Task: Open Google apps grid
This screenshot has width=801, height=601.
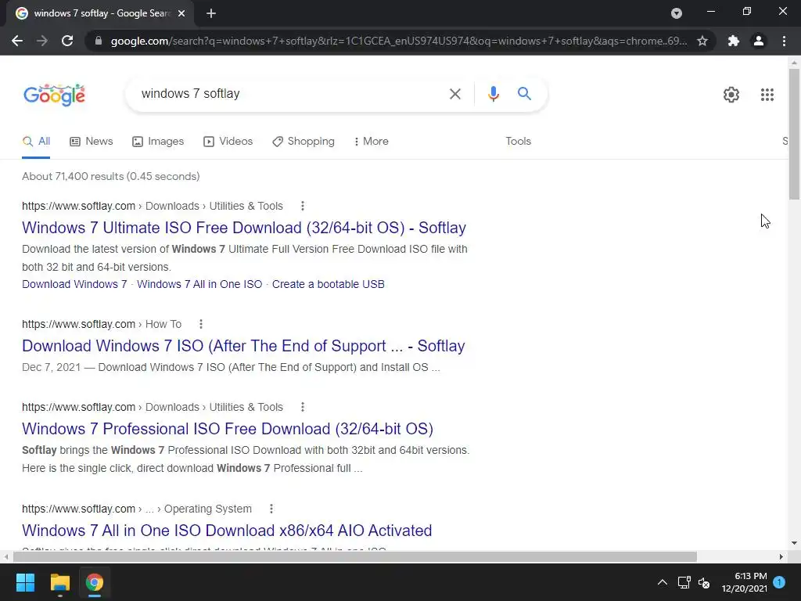Action: tap(767, 95)
